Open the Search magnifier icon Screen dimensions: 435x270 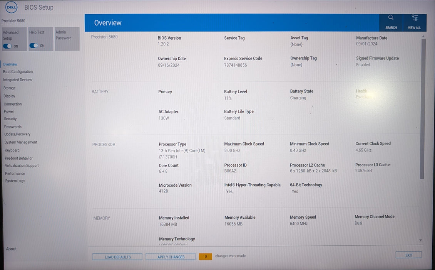pos(391,17)
